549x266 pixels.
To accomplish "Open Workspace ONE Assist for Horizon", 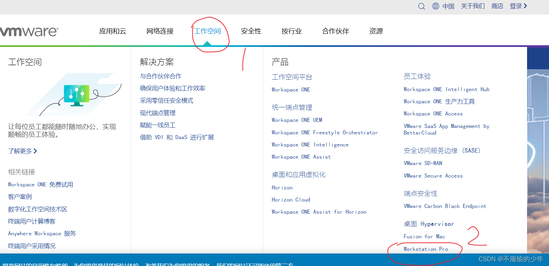I will pyautogui.click(x=319, y=212).
